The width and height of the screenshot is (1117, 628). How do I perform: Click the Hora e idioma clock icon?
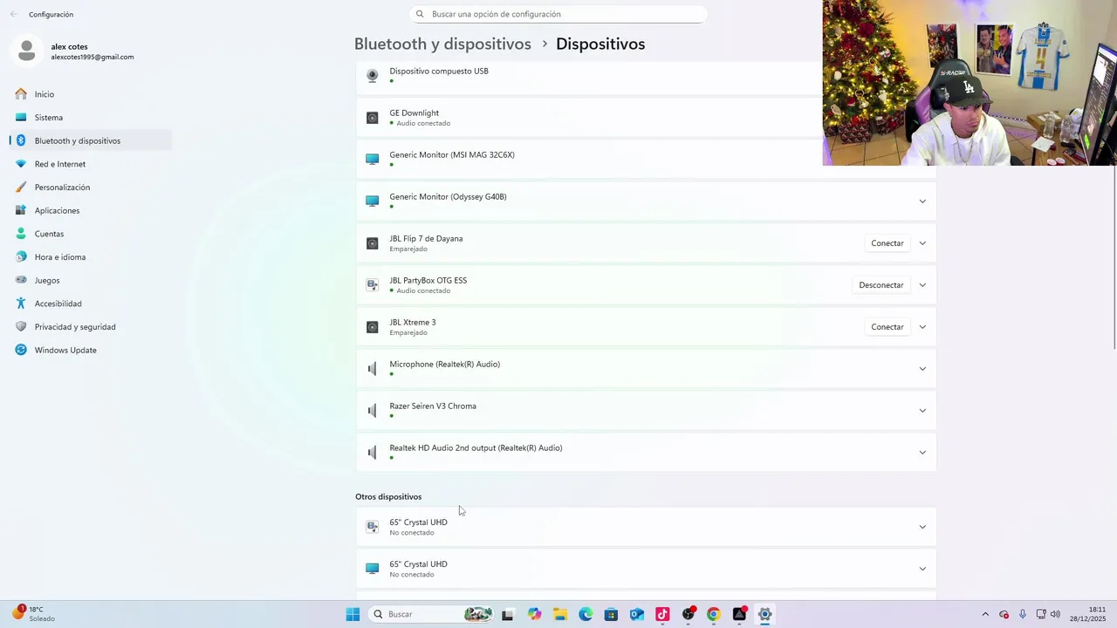click(x=21, y=256)
